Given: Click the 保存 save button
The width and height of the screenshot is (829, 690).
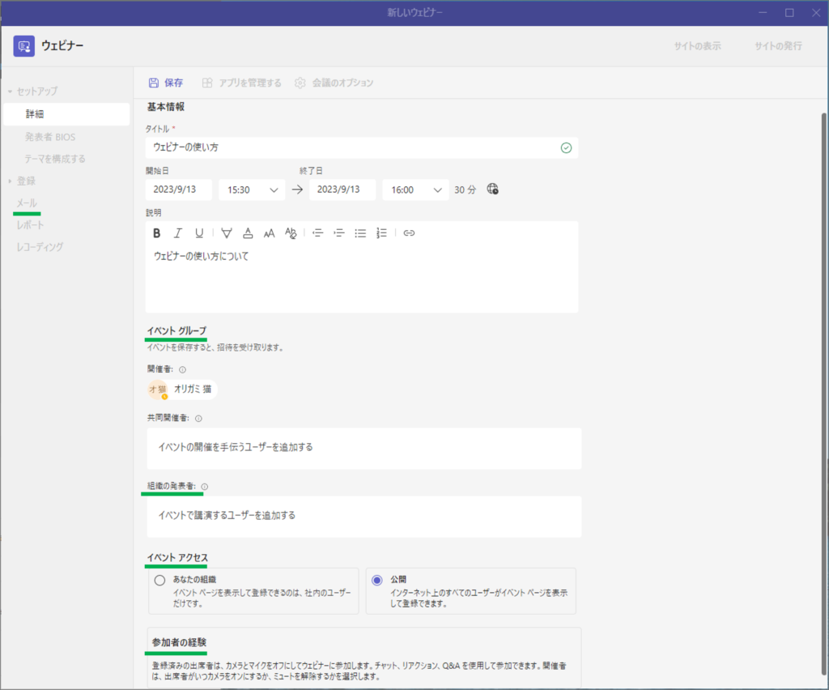Looking at the screenshot, I should 166,83.
